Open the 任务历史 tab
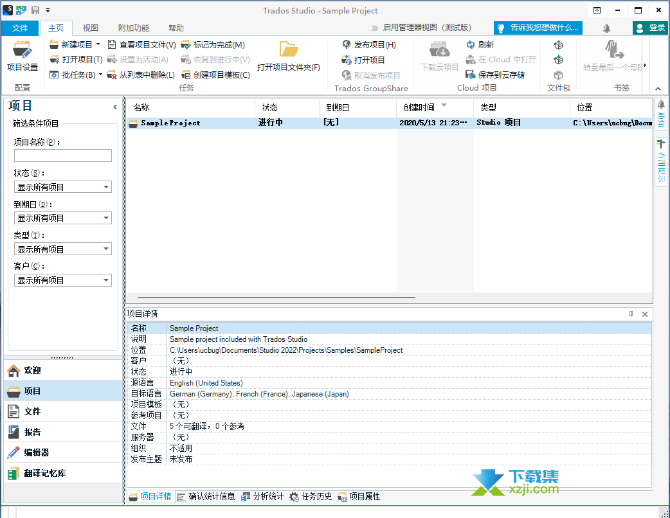Screen dimensions: 670x518 click(311, 496)
